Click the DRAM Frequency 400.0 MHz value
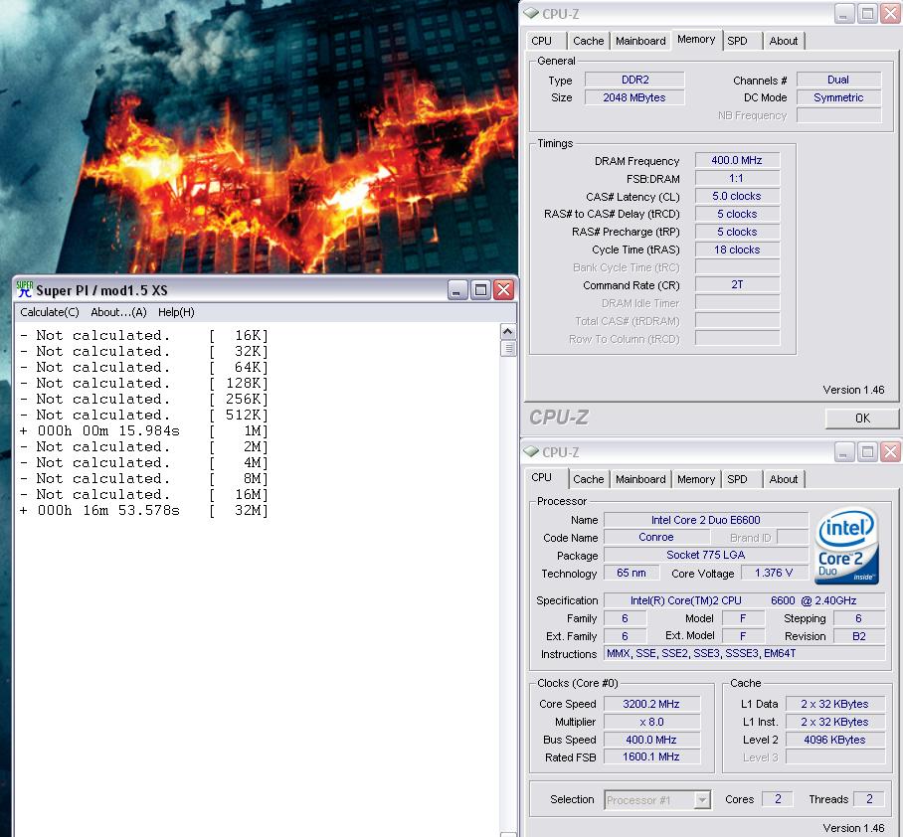903x837 pixels. click(x=737, y=160)
